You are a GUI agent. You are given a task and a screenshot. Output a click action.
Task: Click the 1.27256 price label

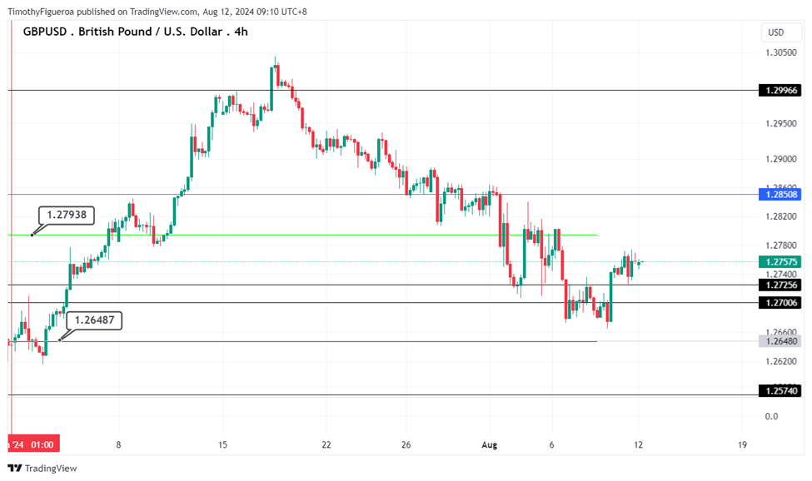tap(780, 285)
